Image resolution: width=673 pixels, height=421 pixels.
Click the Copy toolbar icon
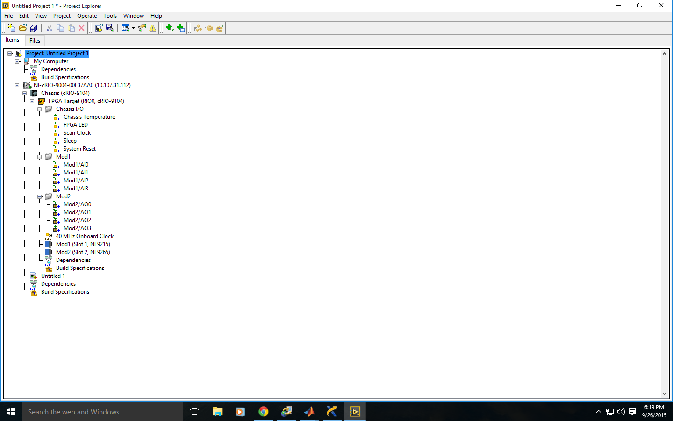[x=60, y=28]
